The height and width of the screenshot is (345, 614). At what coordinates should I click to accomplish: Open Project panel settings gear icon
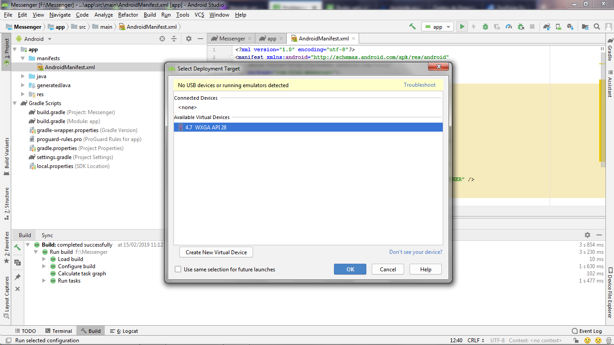coord(189,39)
